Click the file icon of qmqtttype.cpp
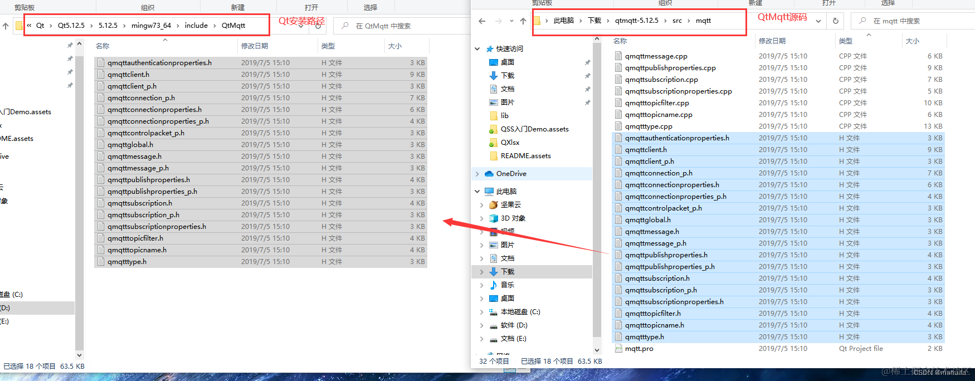975x381 pixels. [x=618, y=126]
